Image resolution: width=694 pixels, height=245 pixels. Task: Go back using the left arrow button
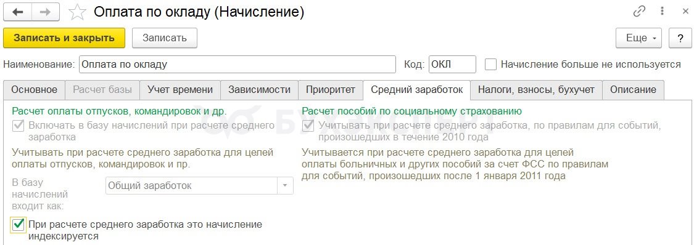tap(19, 12)
